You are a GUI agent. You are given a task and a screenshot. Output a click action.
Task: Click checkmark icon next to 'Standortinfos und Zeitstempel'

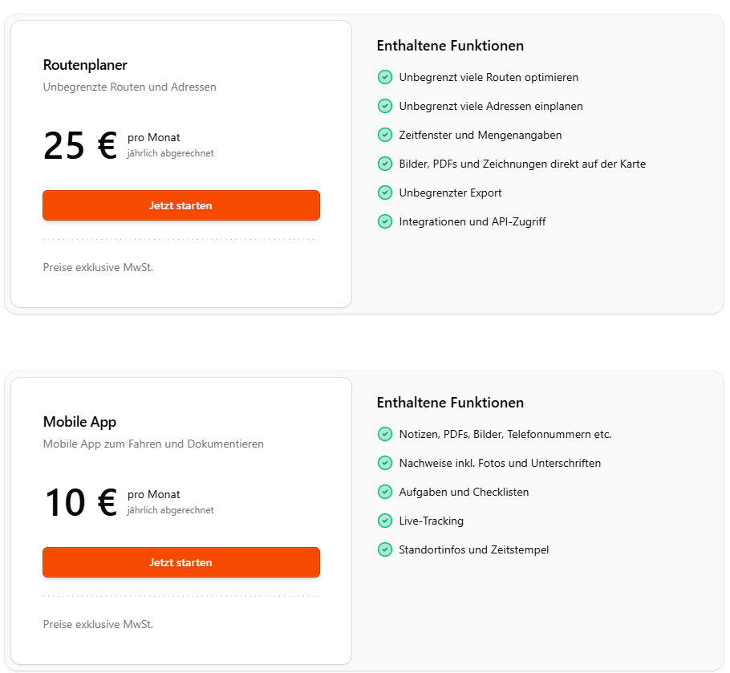pyautogui.click(x=385, y=549)
